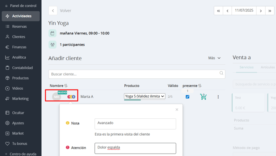Open Marketing in sidebar

tap(20, 99)
